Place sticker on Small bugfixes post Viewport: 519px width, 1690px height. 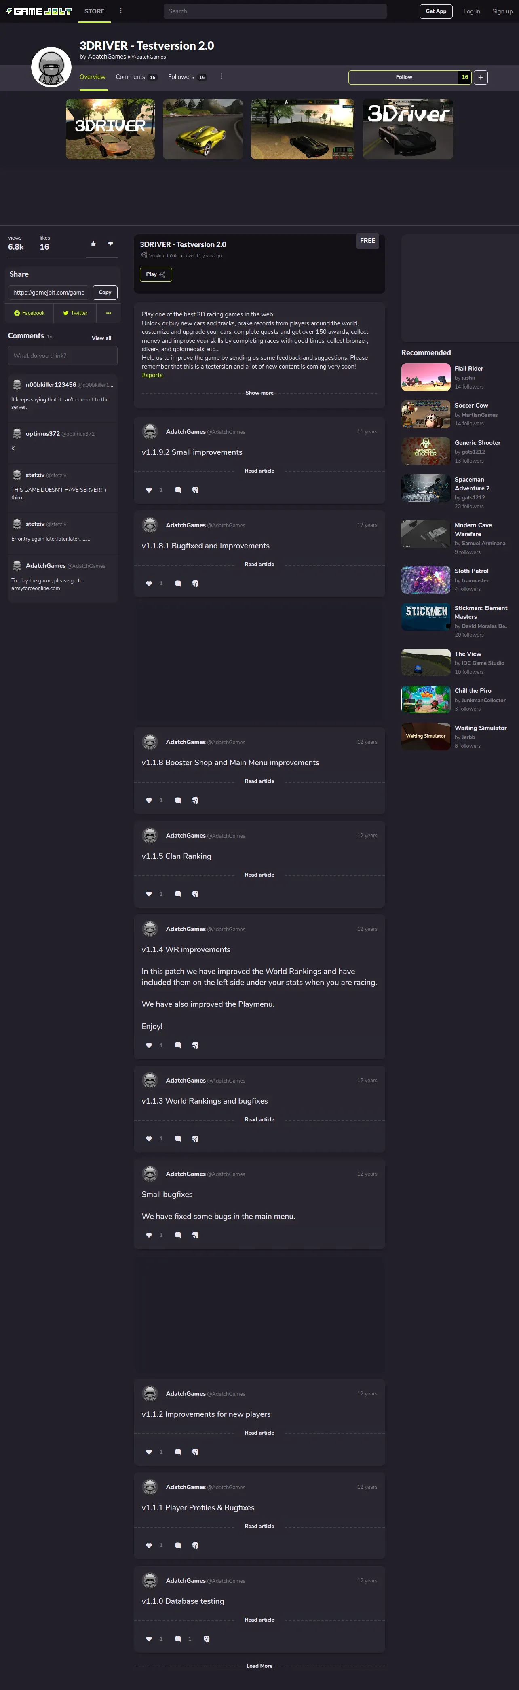point(195,1235)
